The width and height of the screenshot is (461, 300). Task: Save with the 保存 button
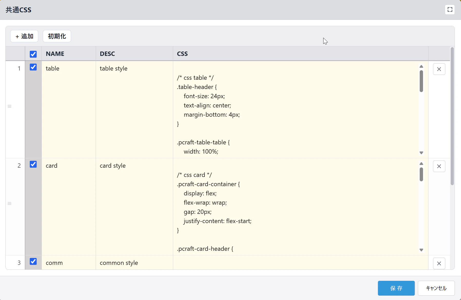coord(396,288)
